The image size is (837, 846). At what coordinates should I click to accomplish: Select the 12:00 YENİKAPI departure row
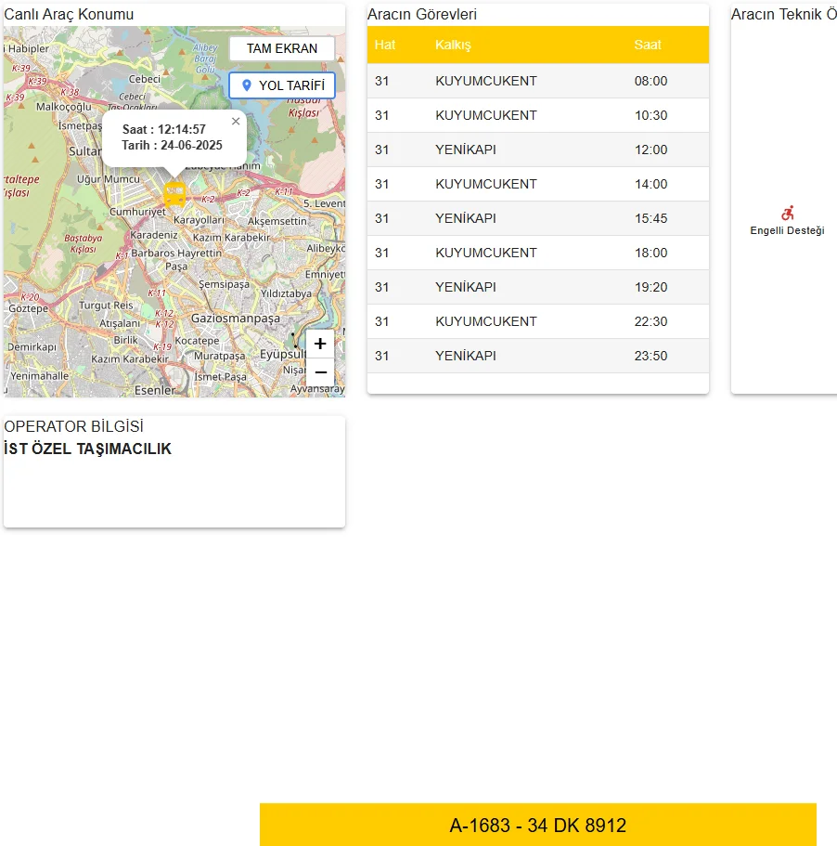point(537,150)
